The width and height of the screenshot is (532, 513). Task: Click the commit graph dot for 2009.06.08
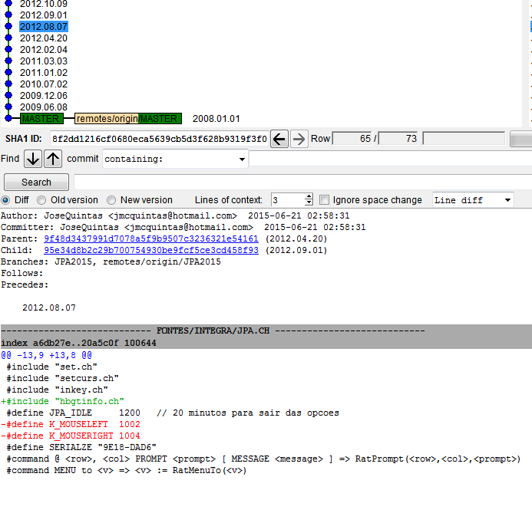coord(8,107)
